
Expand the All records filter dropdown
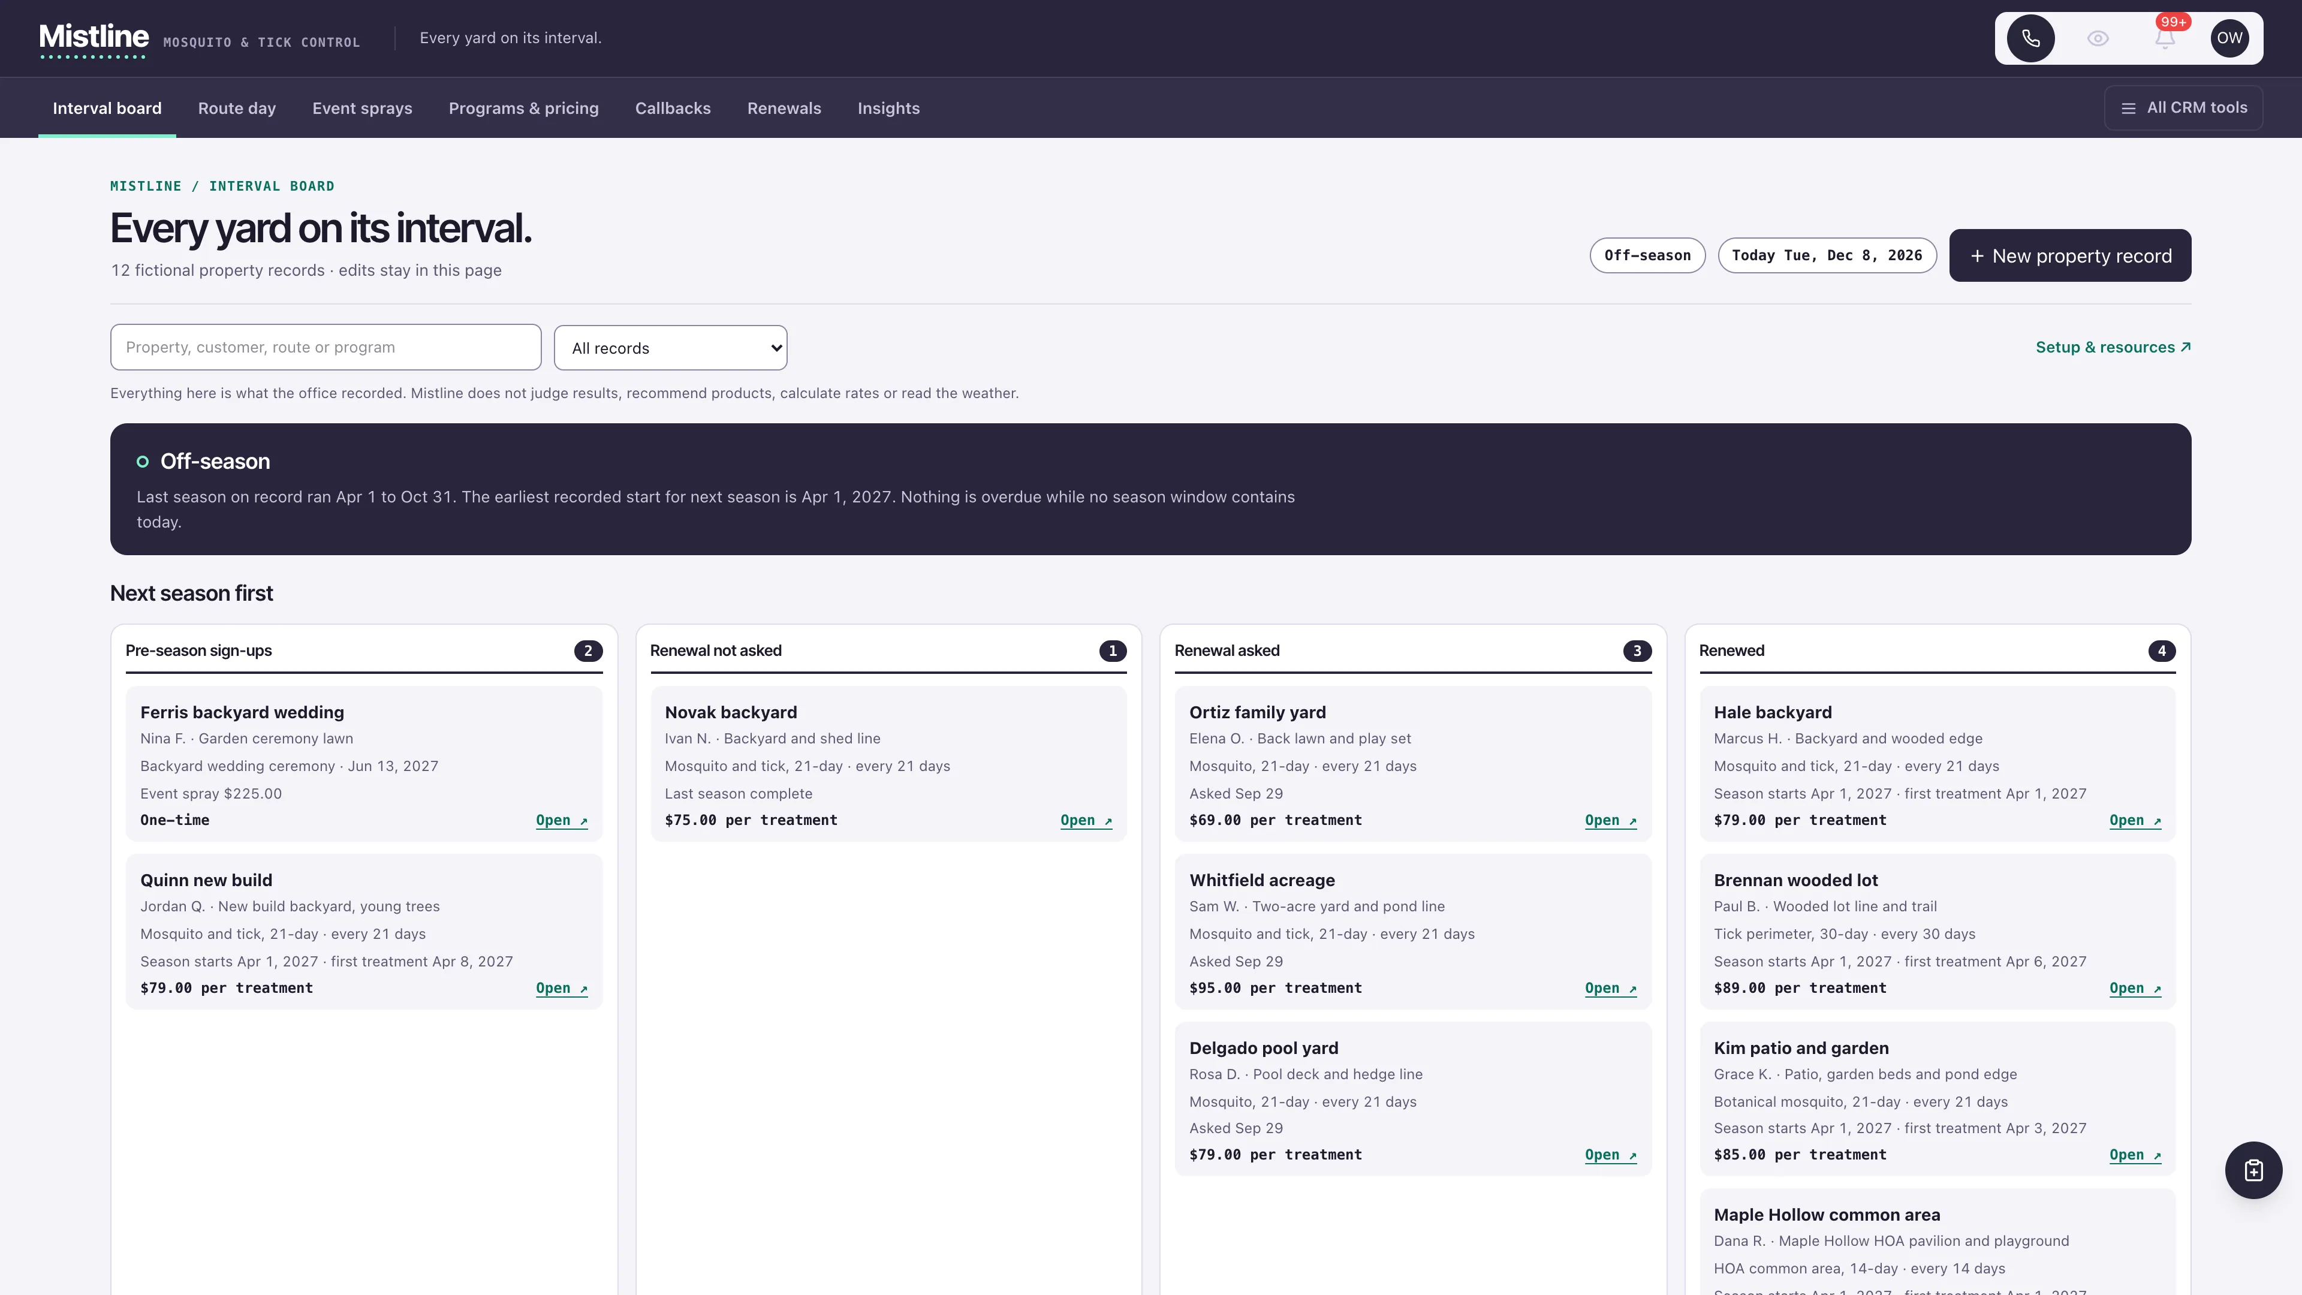click(670, 348)
